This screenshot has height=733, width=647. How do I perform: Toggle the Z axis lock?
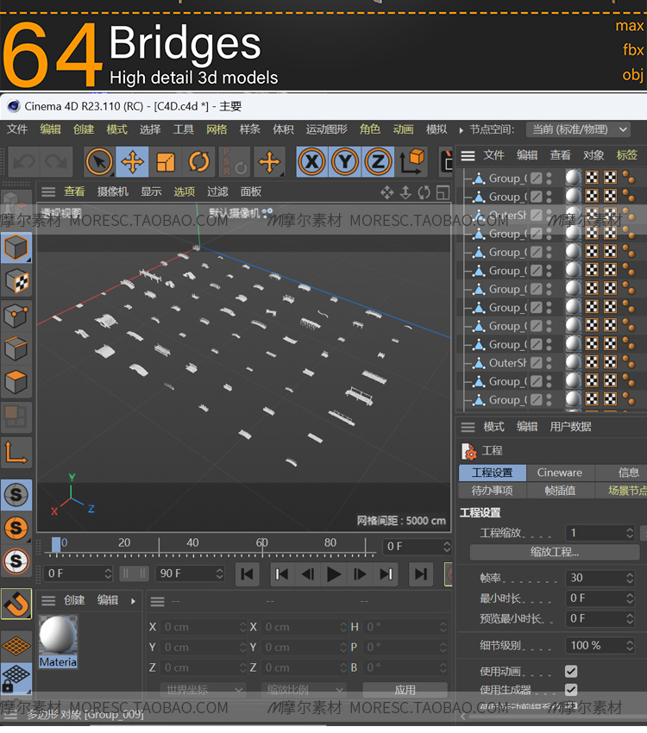click(x=378, y=162)
